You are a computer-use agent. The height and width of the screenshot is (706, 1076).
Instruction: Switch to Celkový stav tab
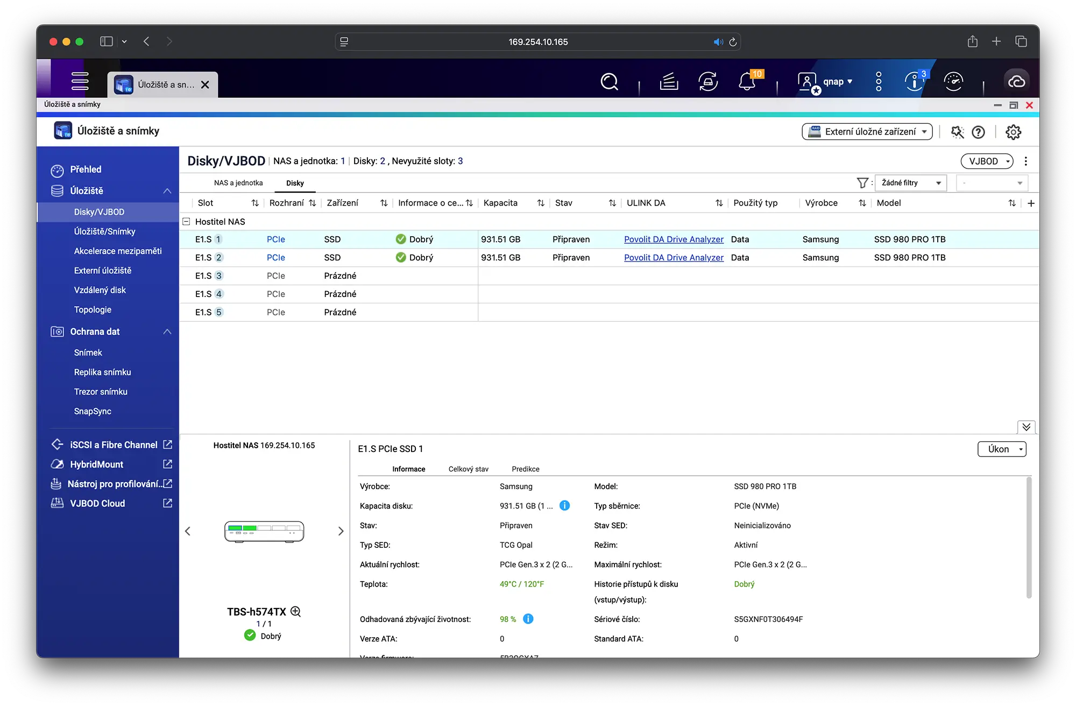468,469
